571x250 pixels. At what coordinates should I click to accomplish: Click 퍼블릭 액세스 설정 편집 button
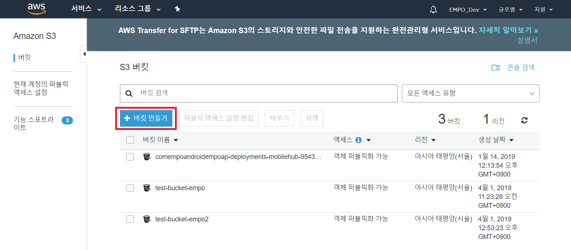[219, 118]
